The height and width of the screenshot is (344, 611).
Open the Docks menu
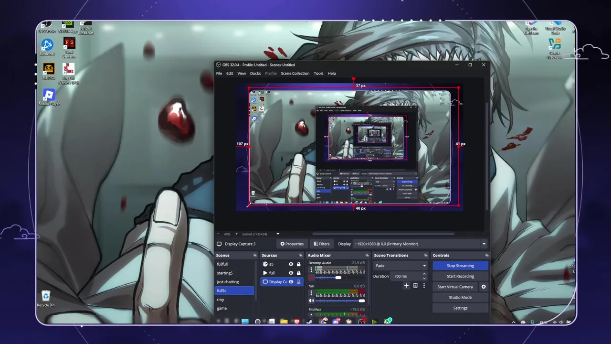click(x=255, y=73)
